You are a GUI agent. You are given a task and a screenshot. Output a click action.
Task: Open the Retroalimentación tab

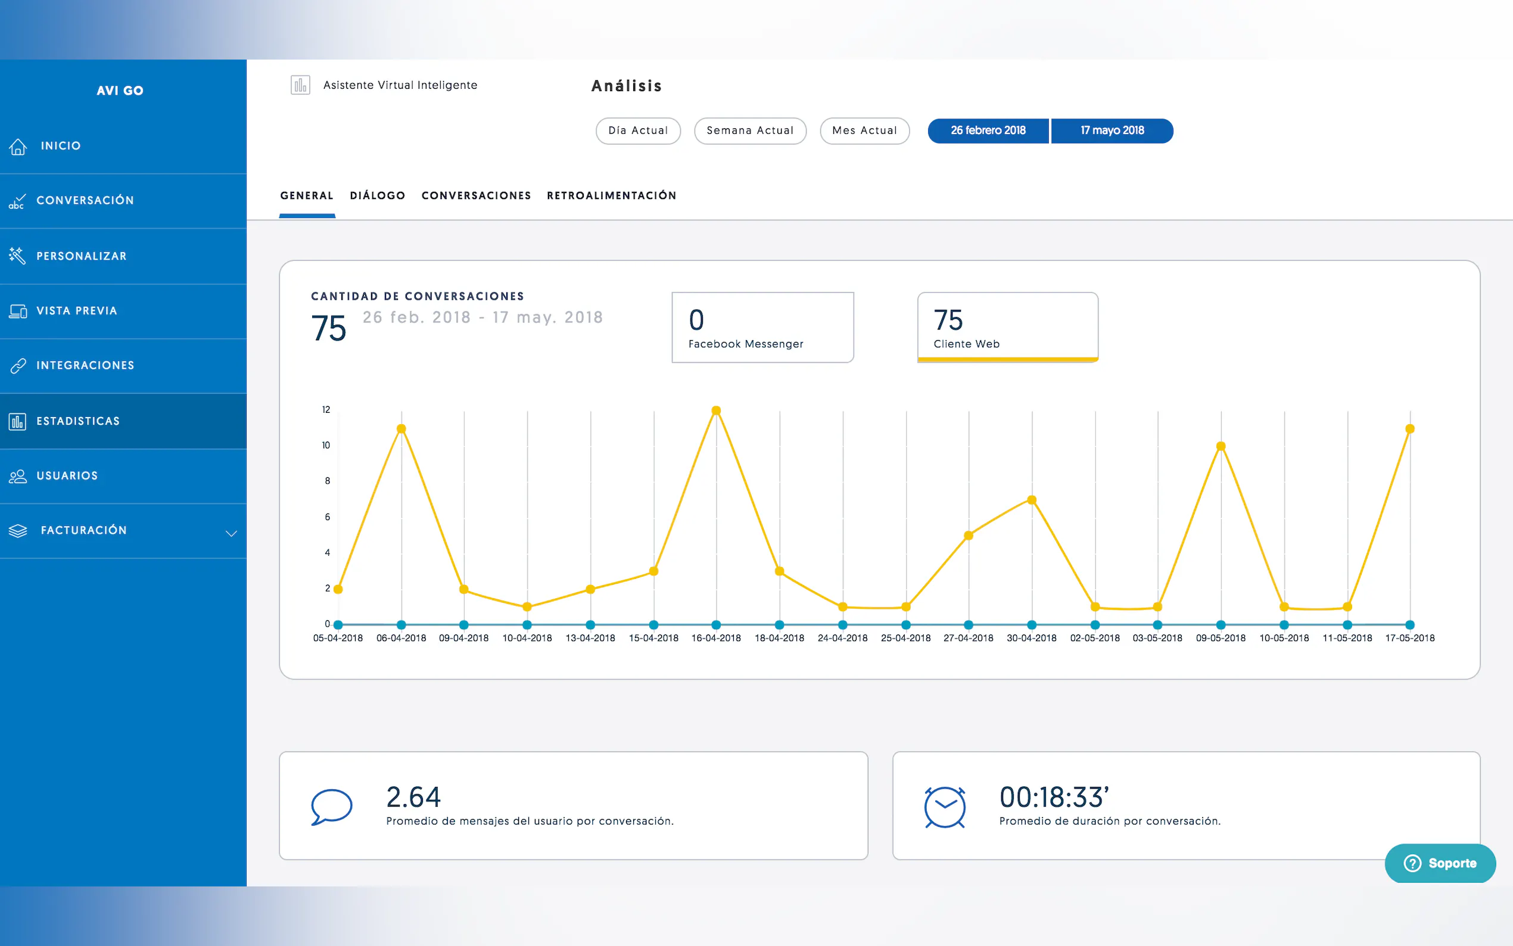point(611,196)
